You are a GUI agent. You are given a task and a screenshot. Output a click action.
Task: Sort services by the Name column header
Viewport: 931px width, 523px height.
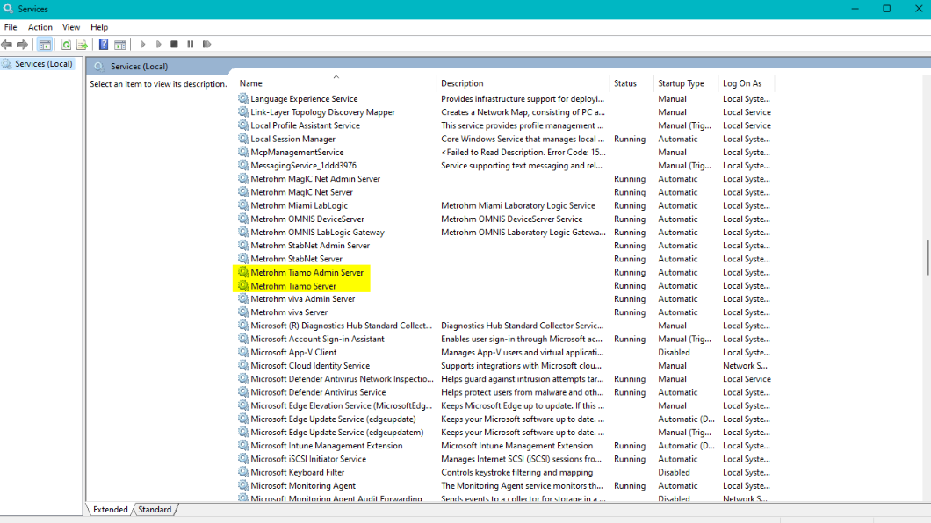(x=336, y=83)
